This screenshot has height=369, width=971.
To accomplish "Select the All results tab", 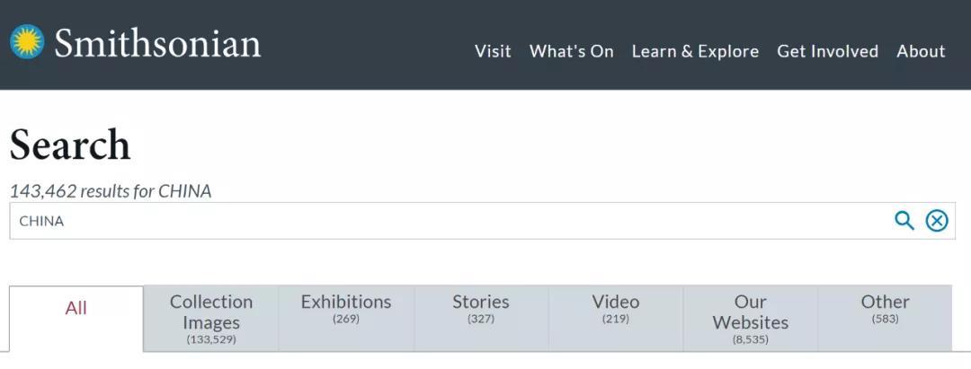I will [76, 309].
